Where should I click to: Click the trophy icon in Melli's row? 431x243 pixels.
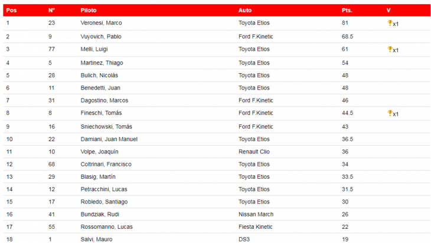(390, 50)
